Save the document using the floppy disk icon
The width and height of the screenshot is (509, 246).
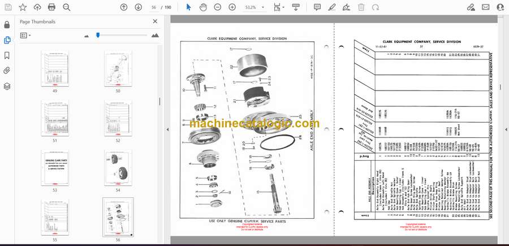point(8,7)
